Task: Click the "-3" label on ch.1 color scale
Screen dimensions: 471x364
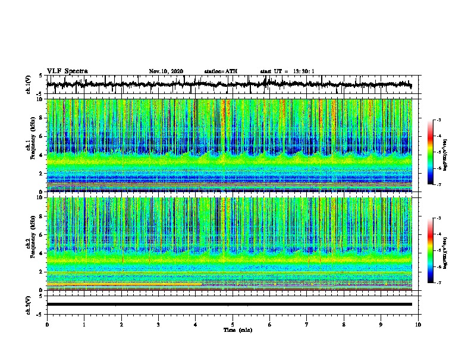Action: 439,120
